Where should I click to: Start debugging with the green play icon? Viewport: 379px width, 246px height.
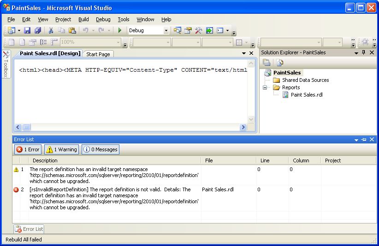coord(119,30)
